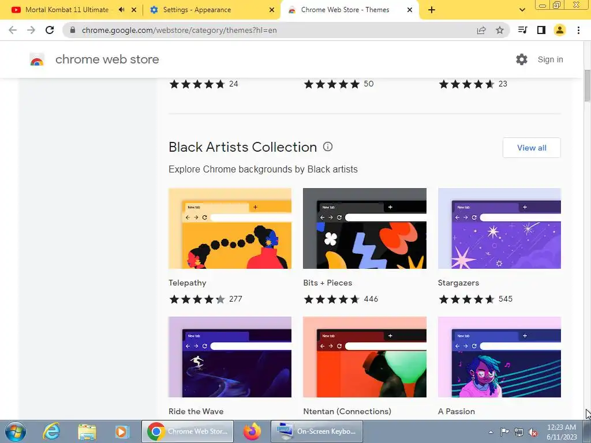Image resolution: width=591 pixels, height=443 pixels.
Task: Open the A Passion theme thumbnail
Action: [x=499, y=356]
